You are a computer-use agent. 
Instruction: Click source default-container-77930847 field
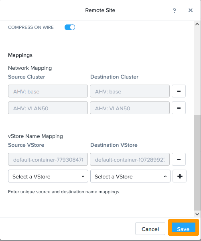click(x=48, y=159)
